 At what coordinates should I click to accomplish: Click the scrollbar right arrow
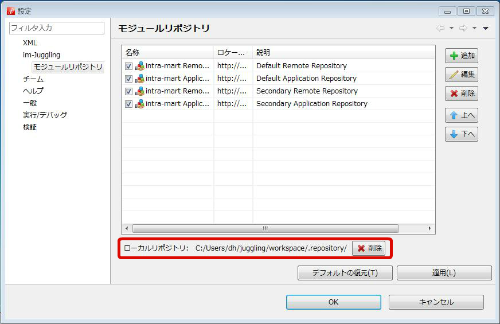[430, 229]
